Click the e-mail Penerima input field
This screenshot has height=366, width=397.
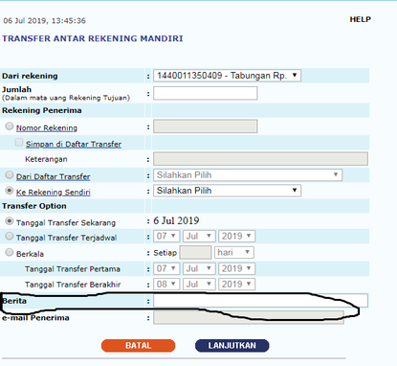pos(249,317)
